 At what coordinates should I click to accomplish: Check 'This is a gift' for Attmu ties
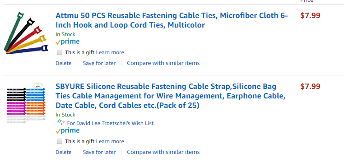point(60,52)
